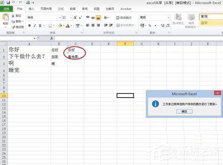Switch to the 数据 Data tab

click(73, 9)
